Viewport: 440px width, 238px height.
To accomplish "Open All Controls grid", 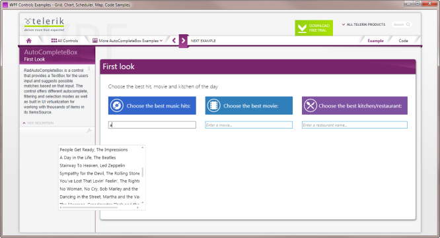I will 65,41.
